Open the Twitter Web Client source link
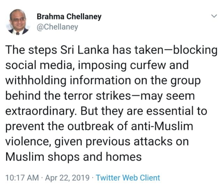The width and height of the screenshot is (223, 188). 128,178
